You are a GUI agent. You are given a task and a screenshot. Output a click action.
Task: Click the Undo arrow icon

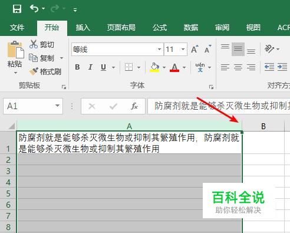(x=34, y=8)
